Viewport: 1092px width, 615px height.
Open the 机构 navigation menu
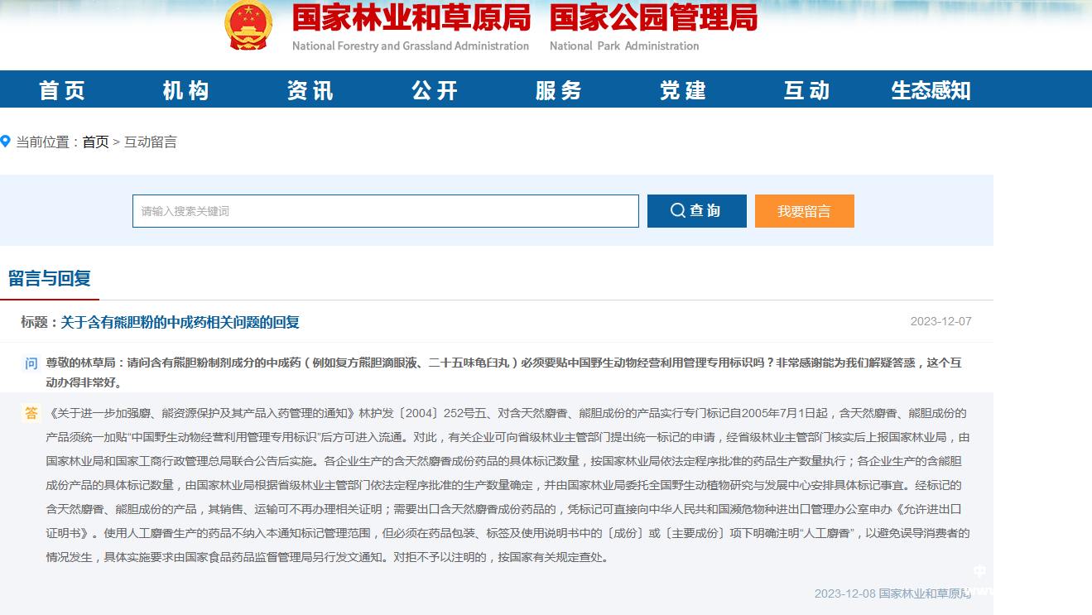(186, 90)
